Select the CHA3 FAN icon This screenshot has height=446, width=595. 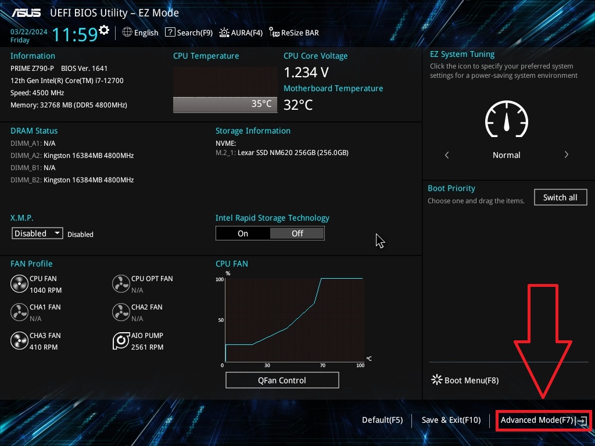(x=19, y=341)
